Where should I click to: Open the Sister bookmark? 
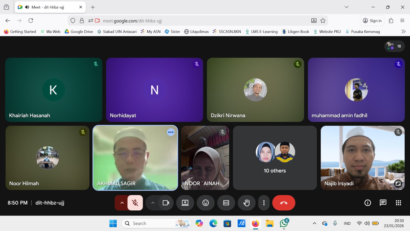(x=172, y=32)
